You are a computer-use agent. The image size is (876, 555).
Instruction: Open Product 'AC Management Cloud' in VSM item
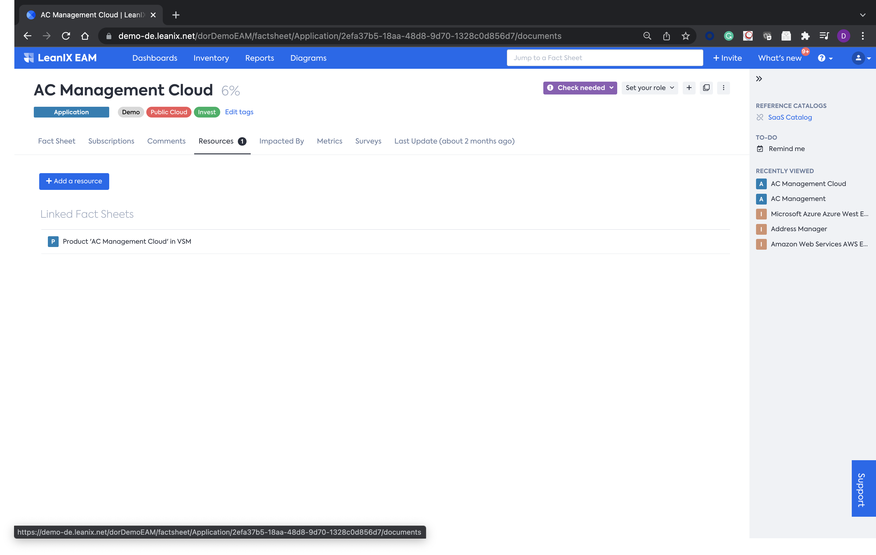pyautogui.click(x=127, y=242)
